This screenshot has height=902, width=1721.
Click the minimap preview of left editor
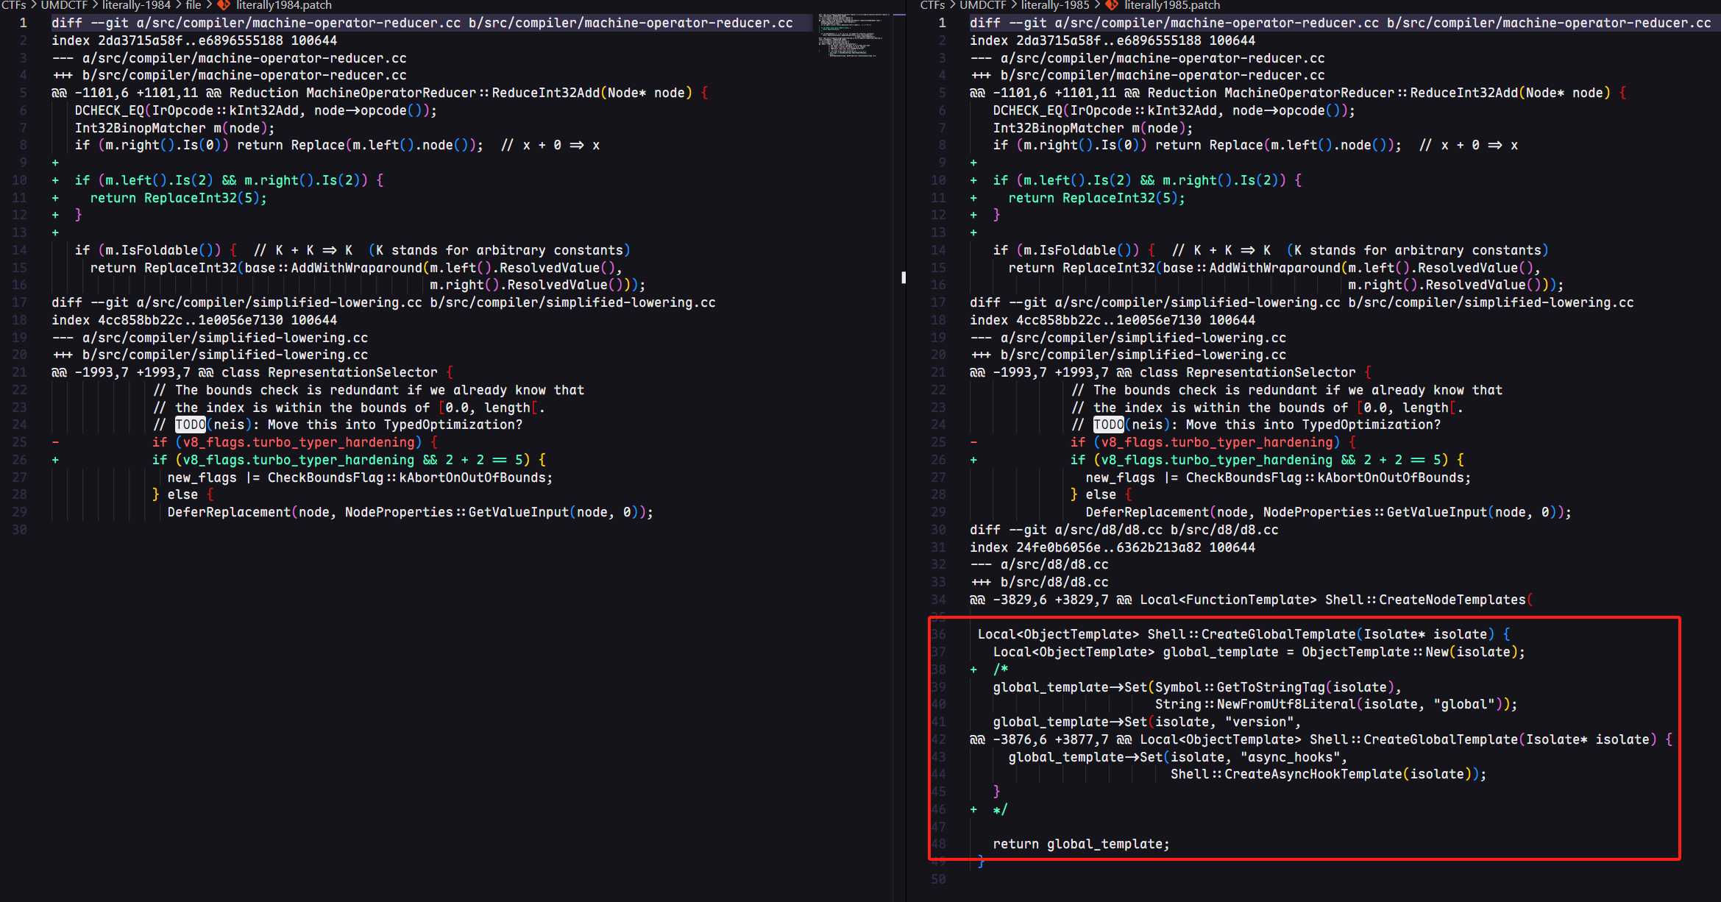[851, 35]
